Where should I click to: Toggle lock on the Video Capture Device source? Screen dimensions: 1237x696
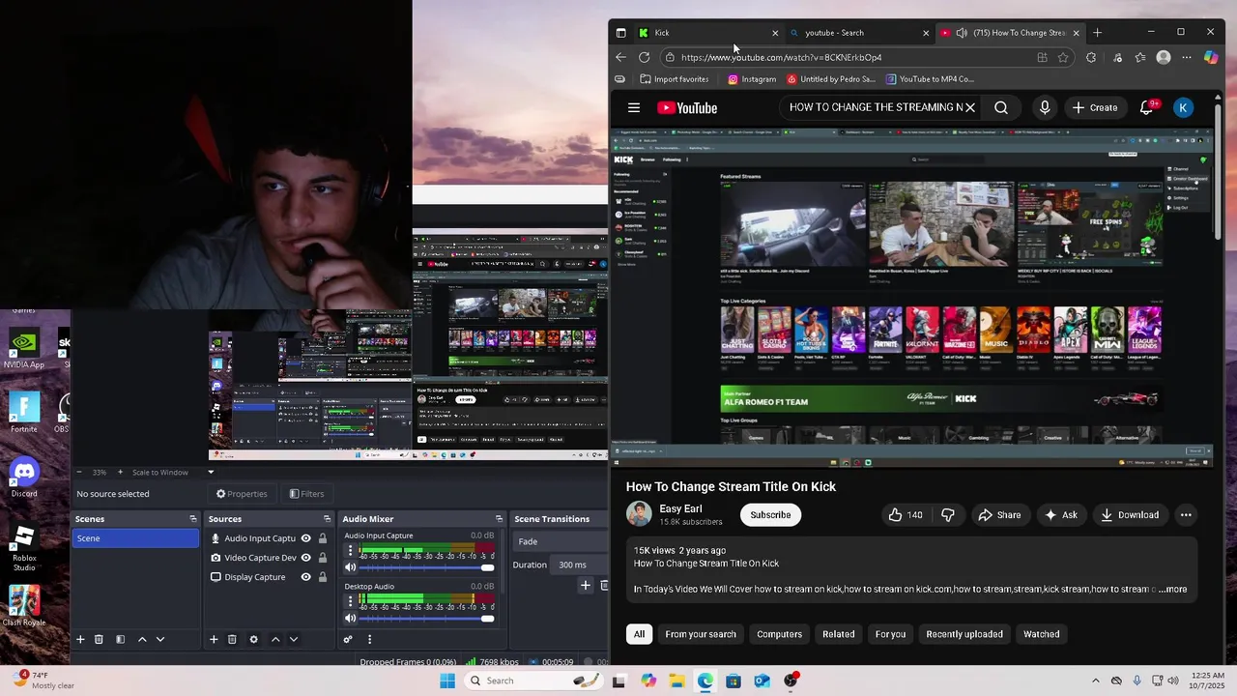pyautogui.click(x=323, y=558)
